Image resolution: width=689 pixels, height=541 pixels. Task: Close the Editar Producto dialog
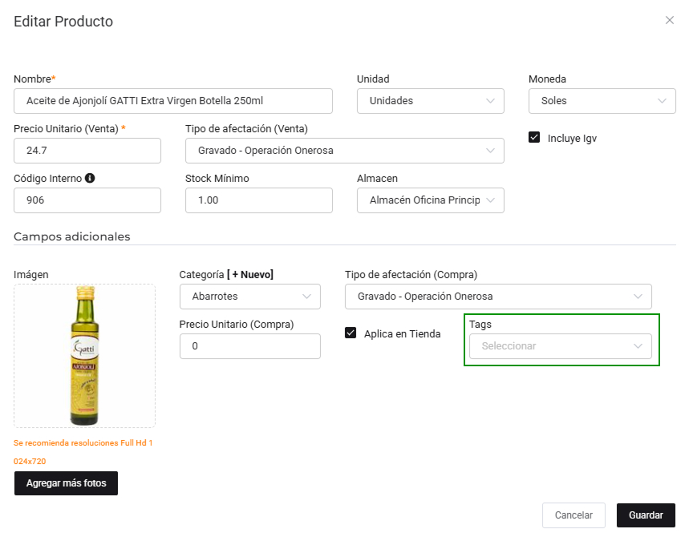[670, 20]
